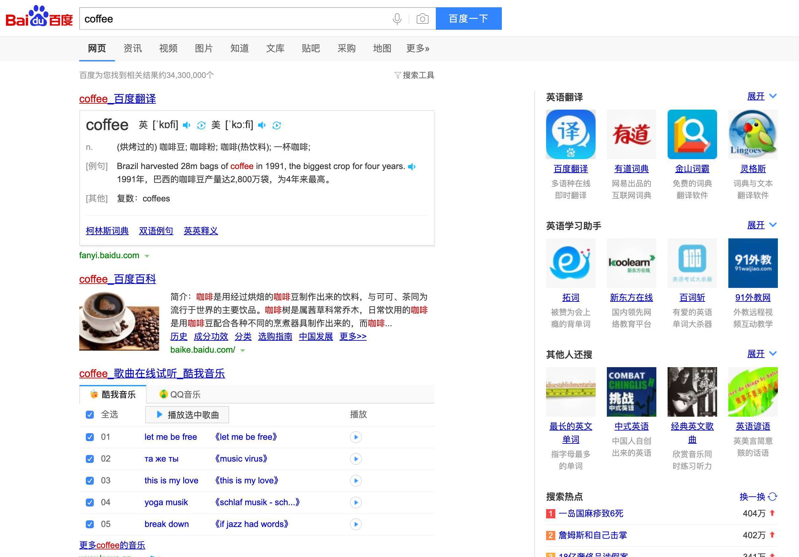The height and width of the screenshot is (557, 799).
Task: Expand the 其他人还搜 section with 展开
Action: click(x=762, y=354)
